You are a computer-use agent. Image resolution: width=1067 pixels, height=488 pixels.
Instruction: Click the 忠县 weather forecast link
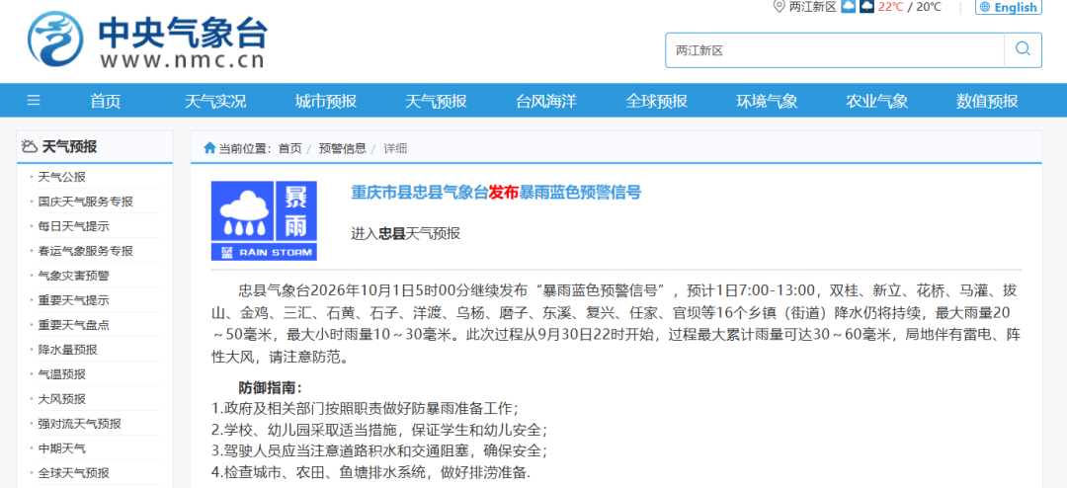click(x=406, y=233)
